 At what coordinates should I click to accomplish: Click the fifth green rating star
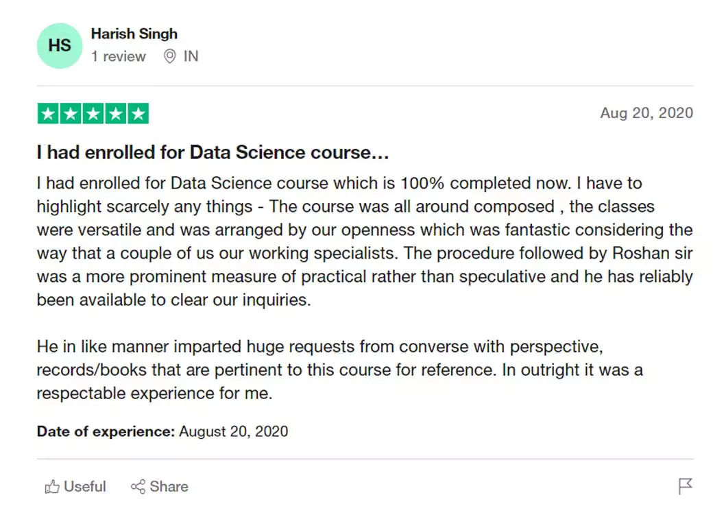pyautogui.click(x=138, y=114)
